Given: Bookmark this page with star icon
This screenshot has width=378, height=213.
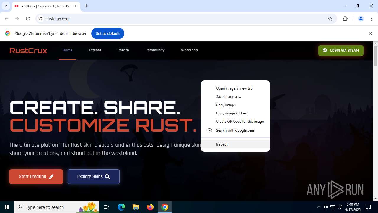Looking at the screenshot, I should [330, 19].
